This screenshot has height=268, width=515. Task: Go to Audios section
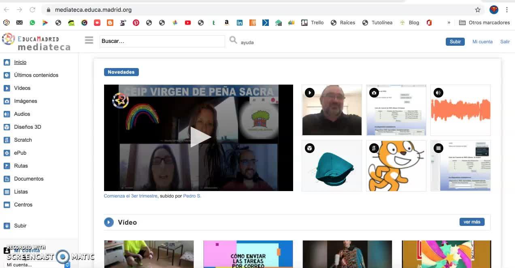click(22, 114)
